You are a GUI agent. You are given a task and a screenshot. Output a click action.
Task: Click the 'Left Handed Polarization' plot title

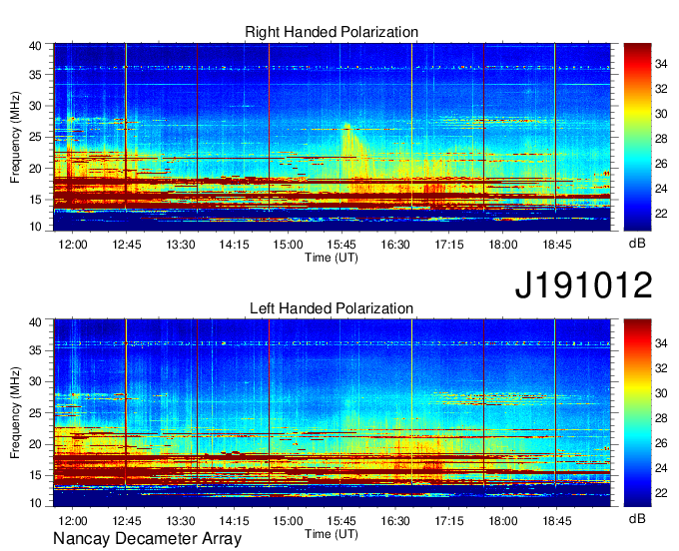(332, 308)
